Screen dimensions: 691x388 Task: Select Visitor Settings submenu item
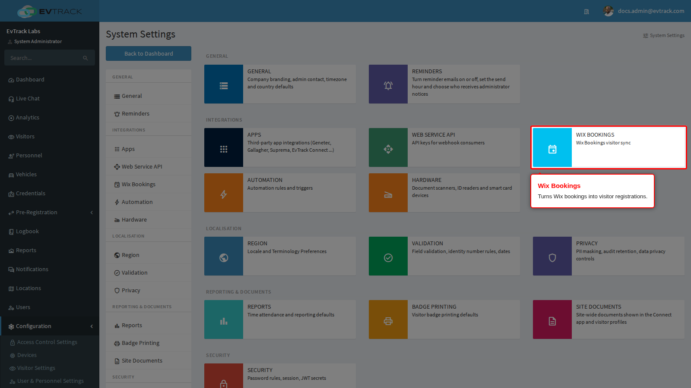click(x=50, y=368)
